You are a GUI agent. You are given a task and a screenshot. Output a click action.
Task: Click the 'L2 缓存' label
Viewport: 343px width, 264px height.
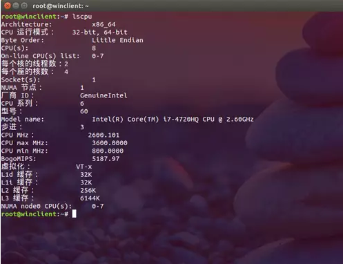point(17,190)
